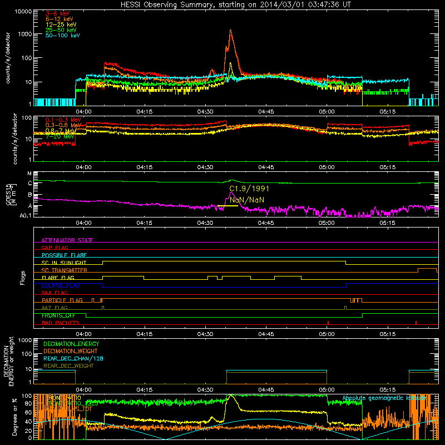Select the 'SC_TRANSMITTER' flag label
Viewport: 445px width, 445px height.
(65, 270)
